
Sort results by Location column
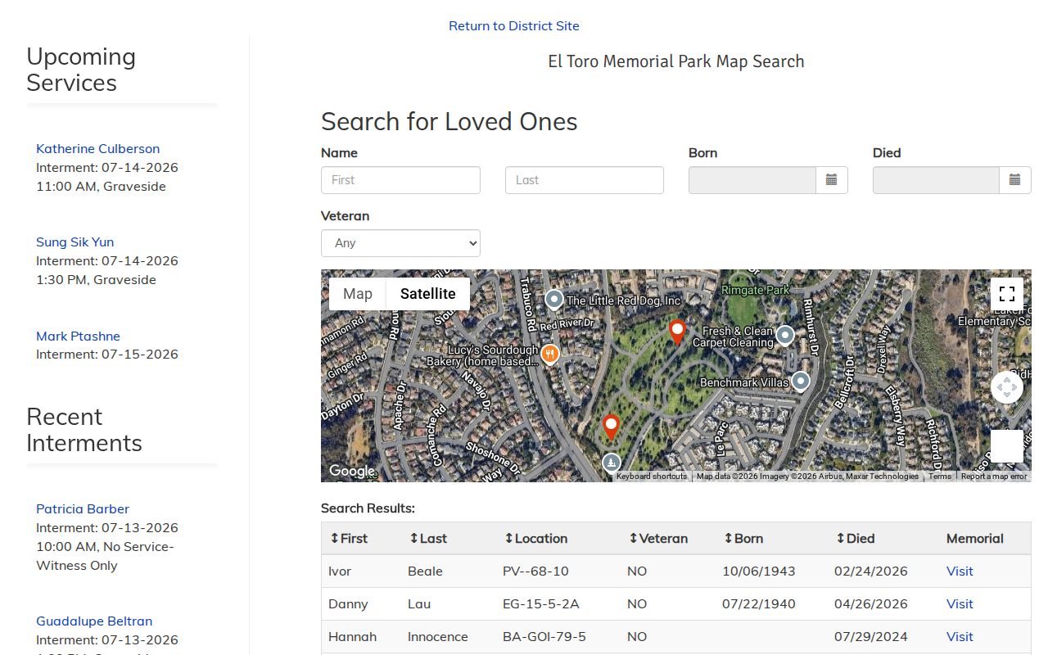(x=535, y=539)
